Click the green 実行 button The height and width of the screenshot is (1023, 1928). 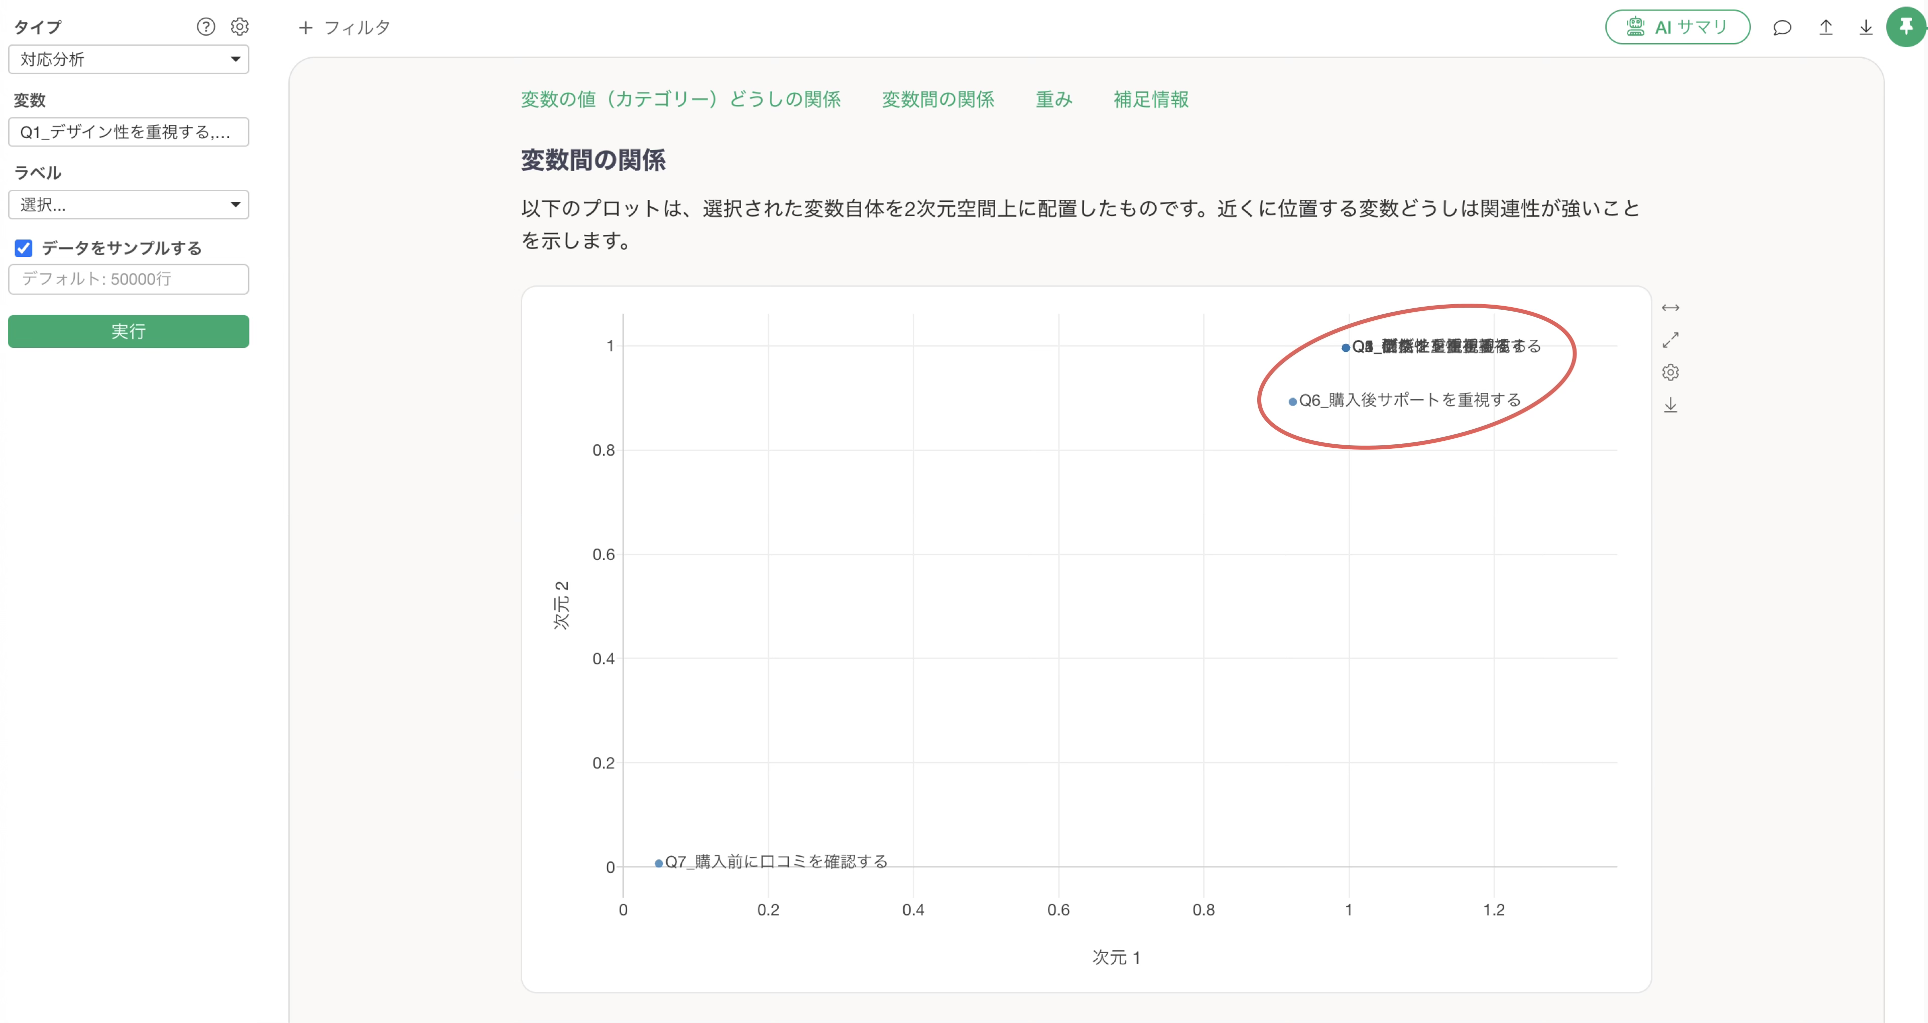(x=128, y=331)
